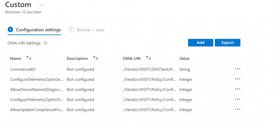
Task: Open the ellipsis menu next to Custom title
Action: (41, 5)
